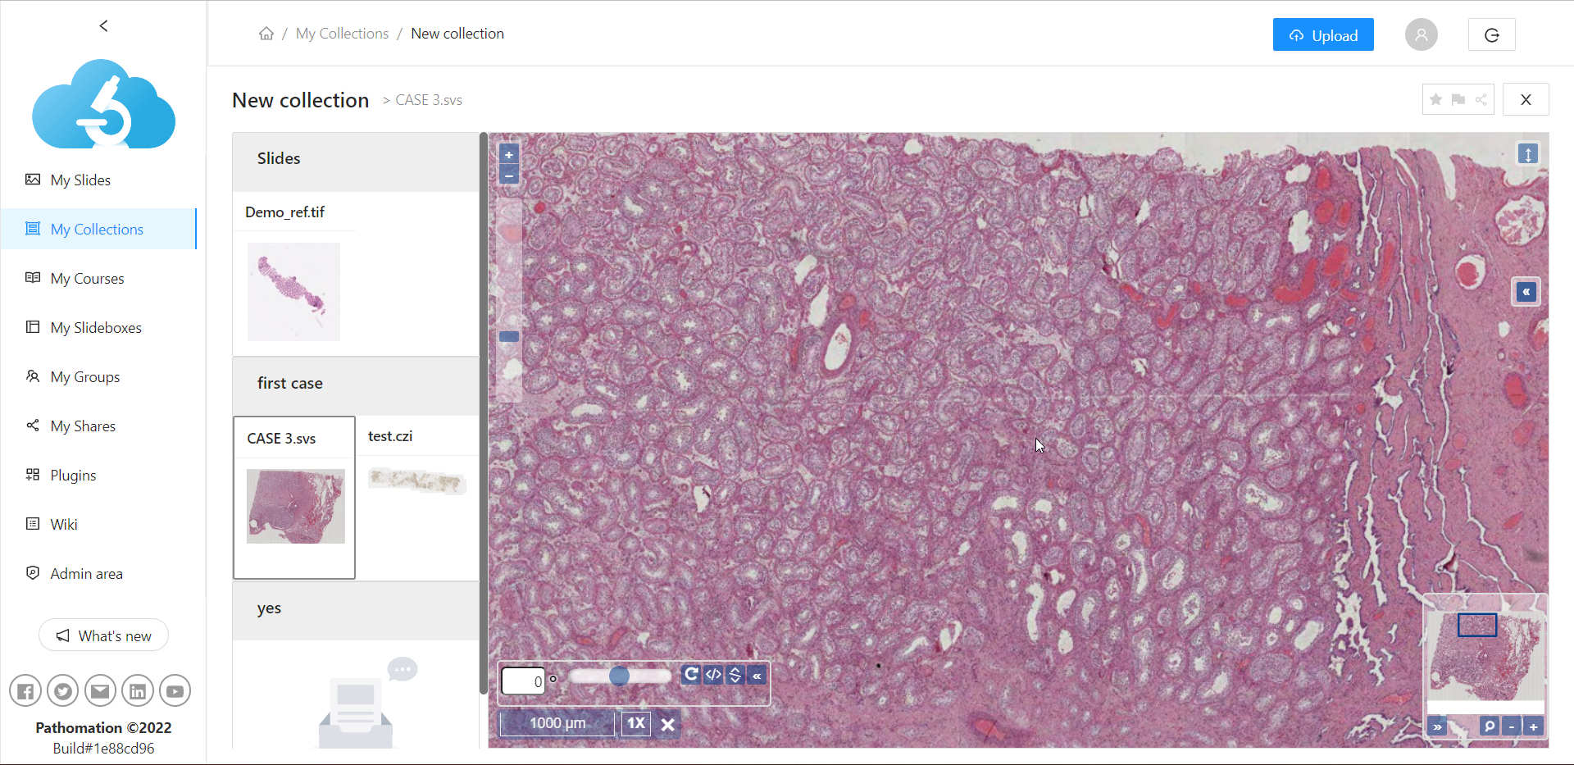This screenshot has height=765, width=1574.
Task: Click the vertical flip icon in rotation toolbar
Action: pos(735,675)
